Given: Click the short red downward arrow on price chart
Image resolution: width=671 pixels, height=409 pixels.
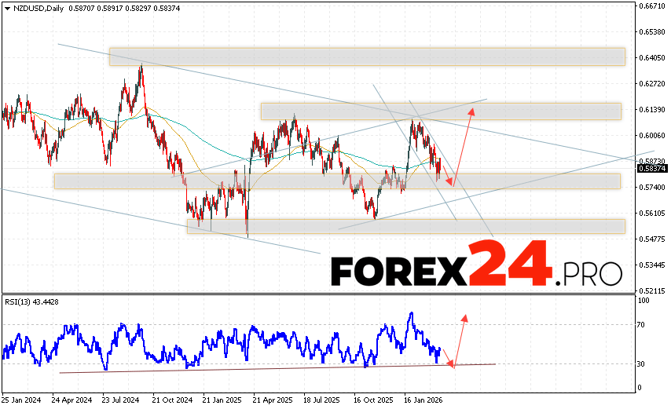Looking at the screenshot, I should [446, 175].
